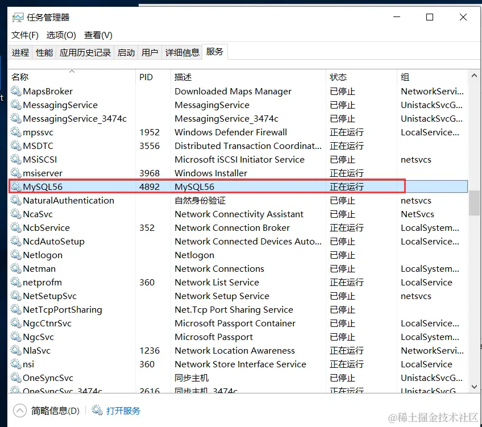Click the 自然身份验证 description cell

tap(200, 201)
